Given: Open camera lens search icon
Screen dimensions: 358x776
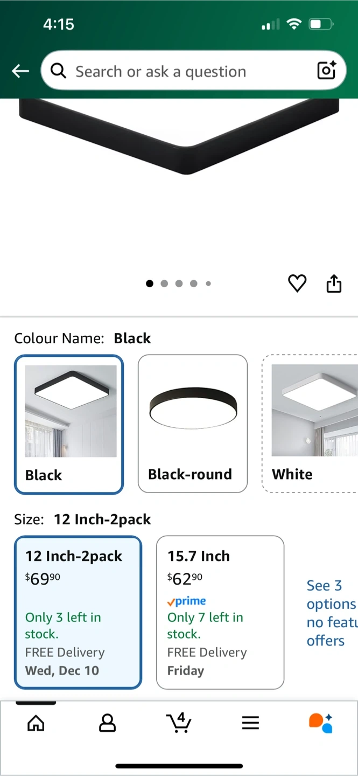Looking at the screenshot, I should pos(326,71).
